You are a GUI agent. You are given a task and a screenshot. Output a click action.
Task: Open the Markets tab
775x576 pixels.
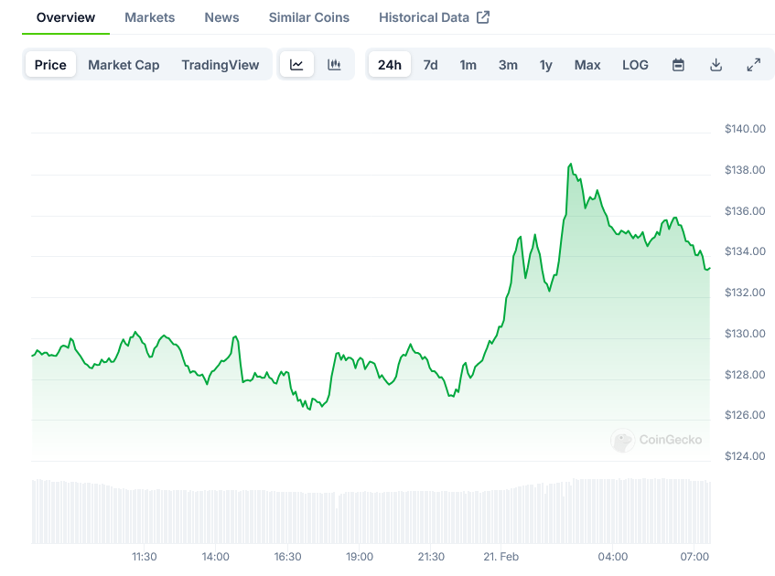click(x=150, y=17)
